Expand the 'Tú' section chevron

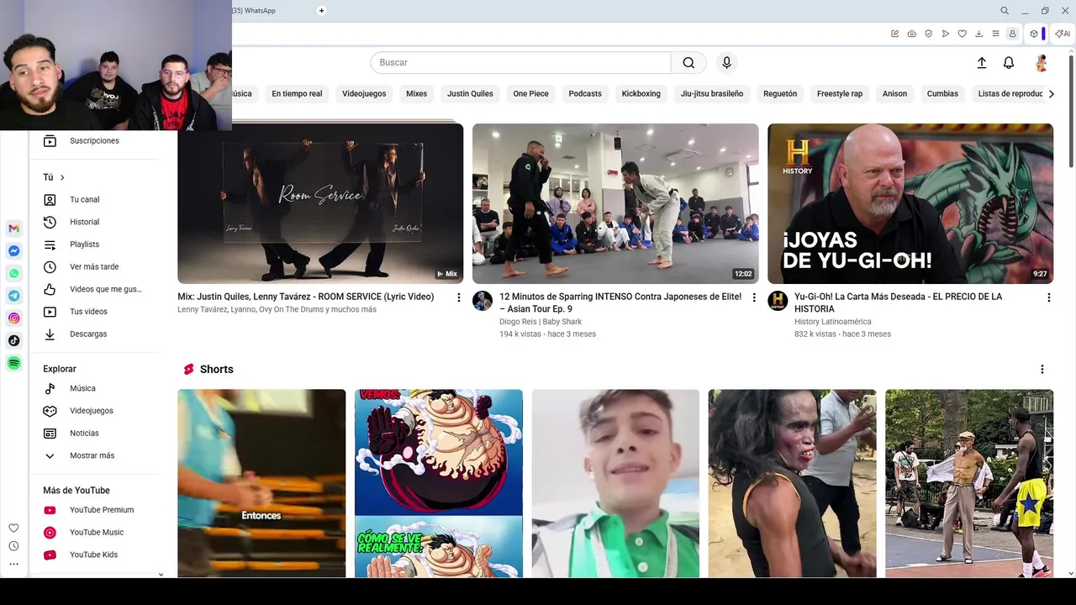tap(62, 177)
